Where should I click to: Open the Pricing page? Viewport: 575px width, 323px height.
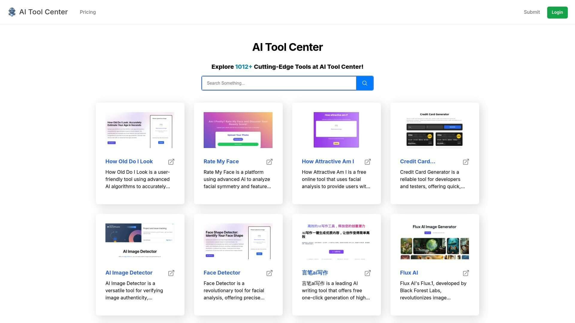point(88,12)
